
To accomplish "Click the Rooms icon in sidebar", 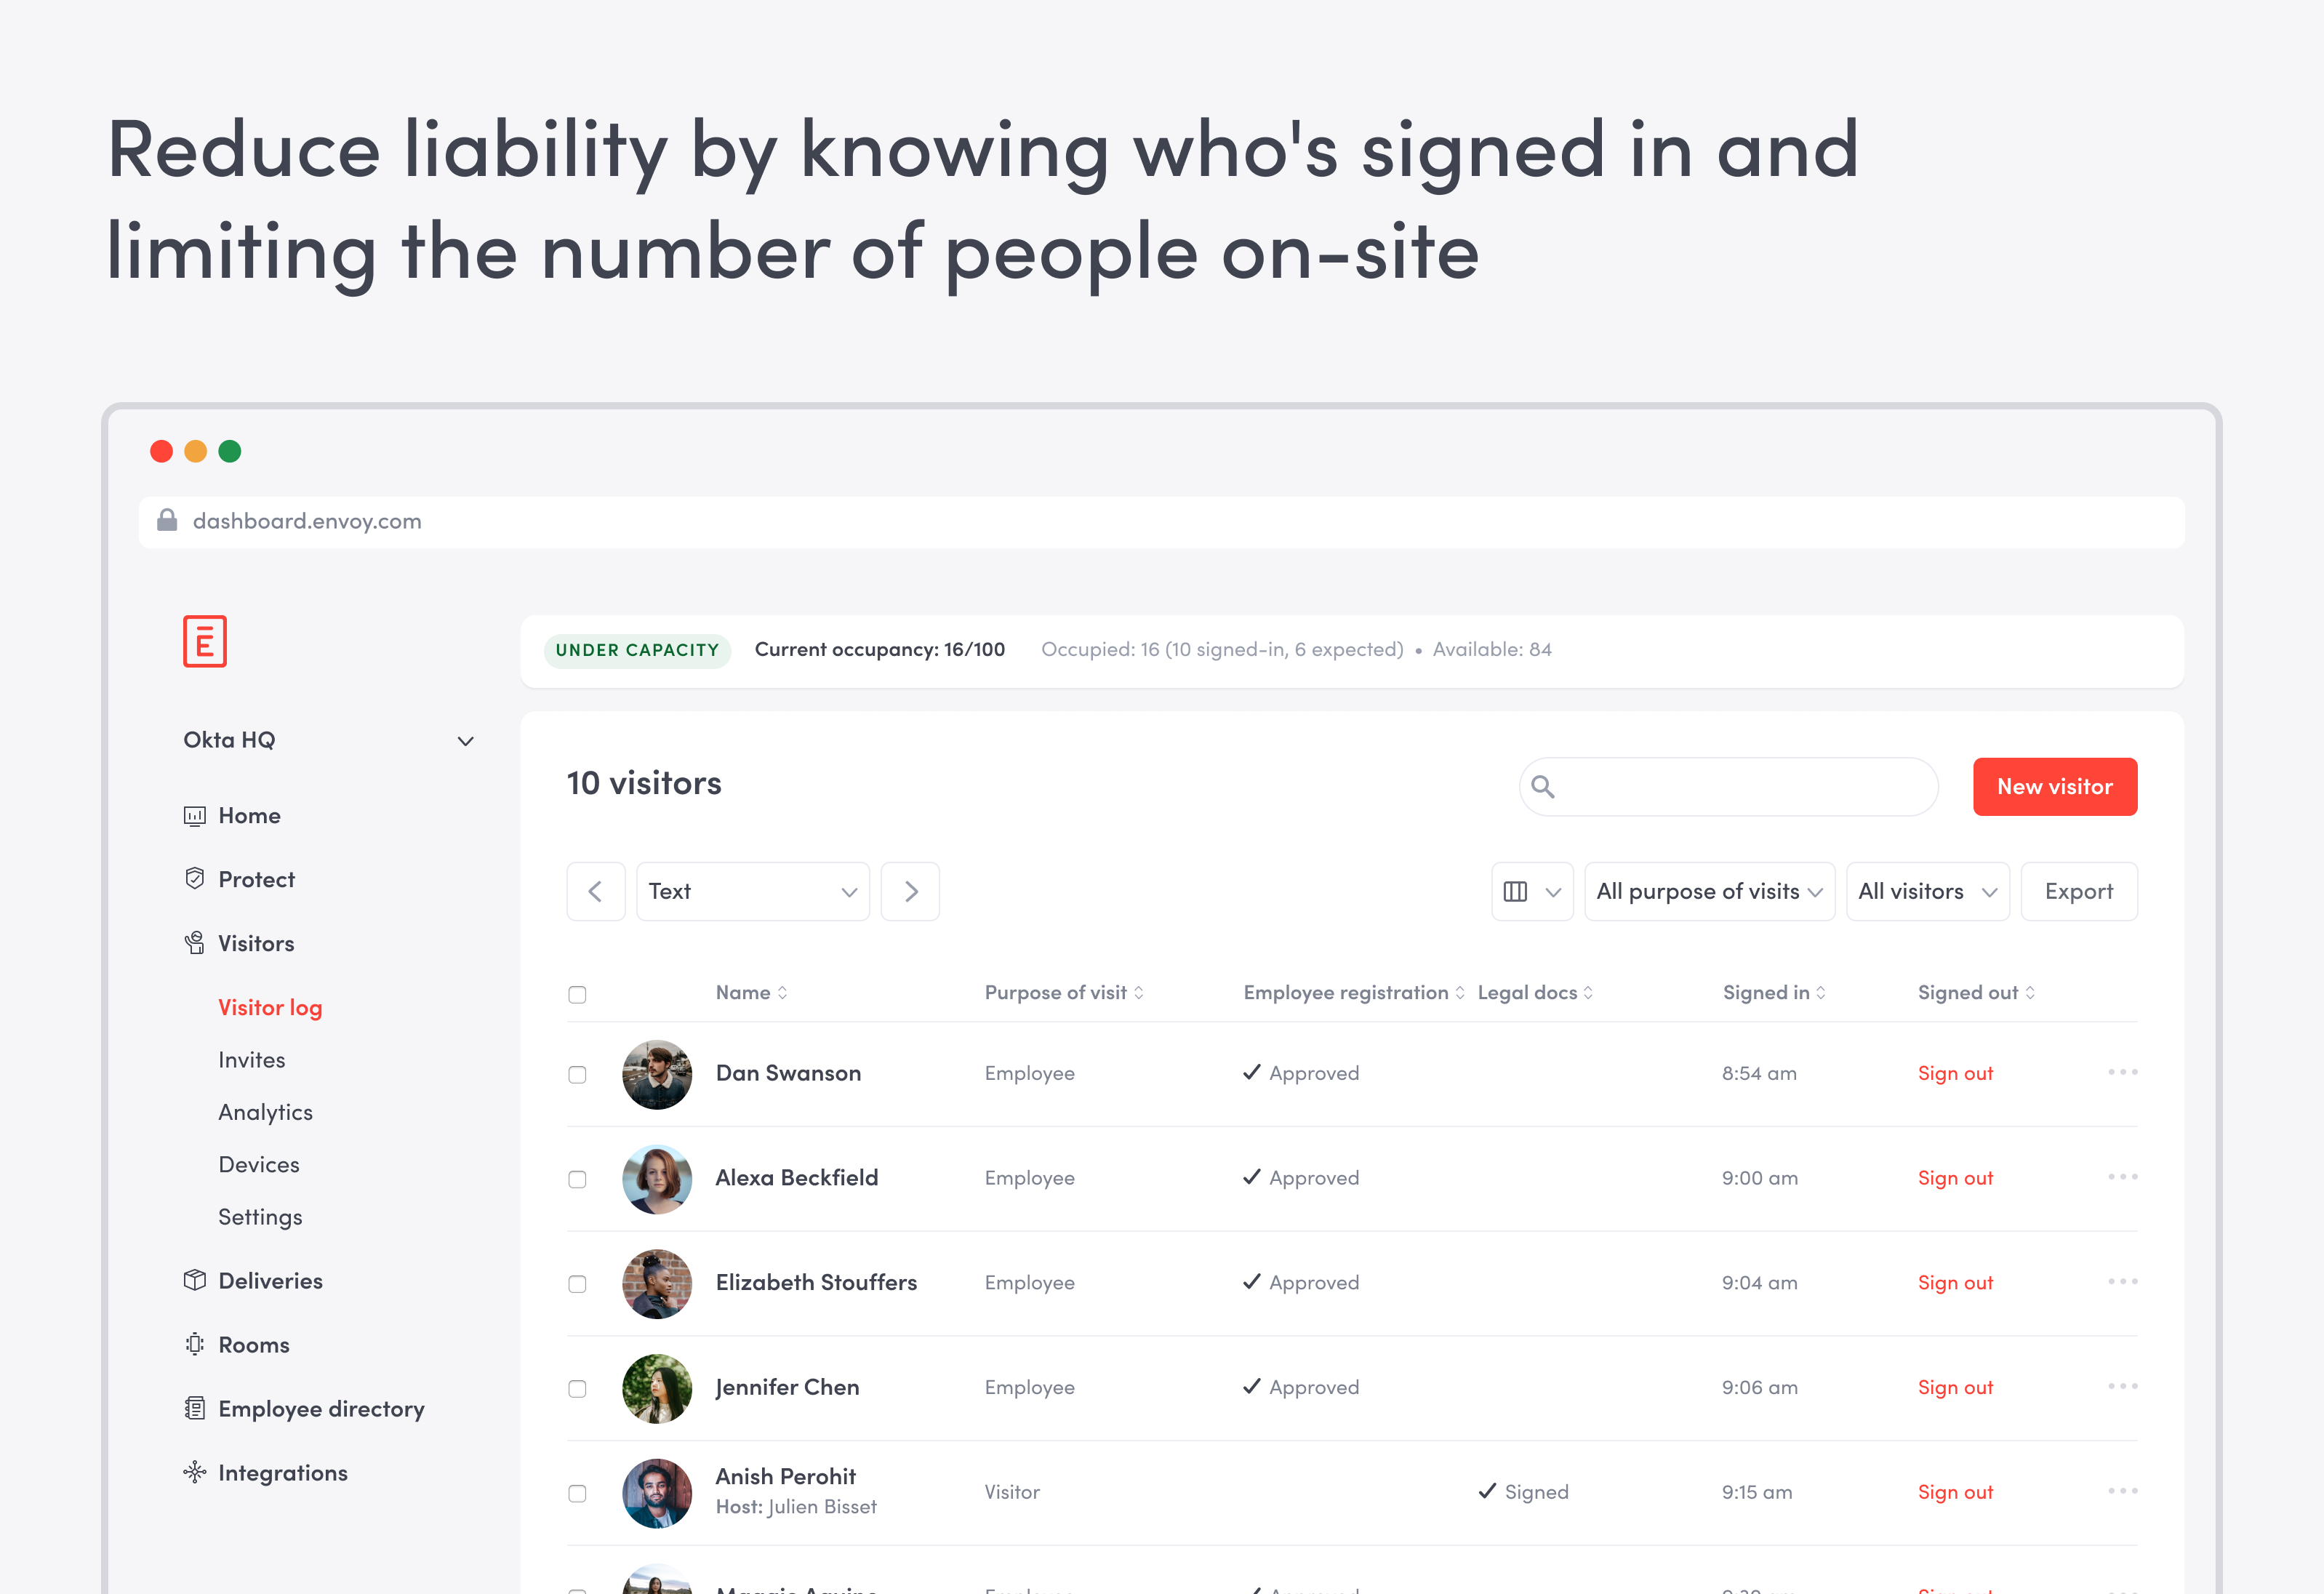I will coord(195,1345).
